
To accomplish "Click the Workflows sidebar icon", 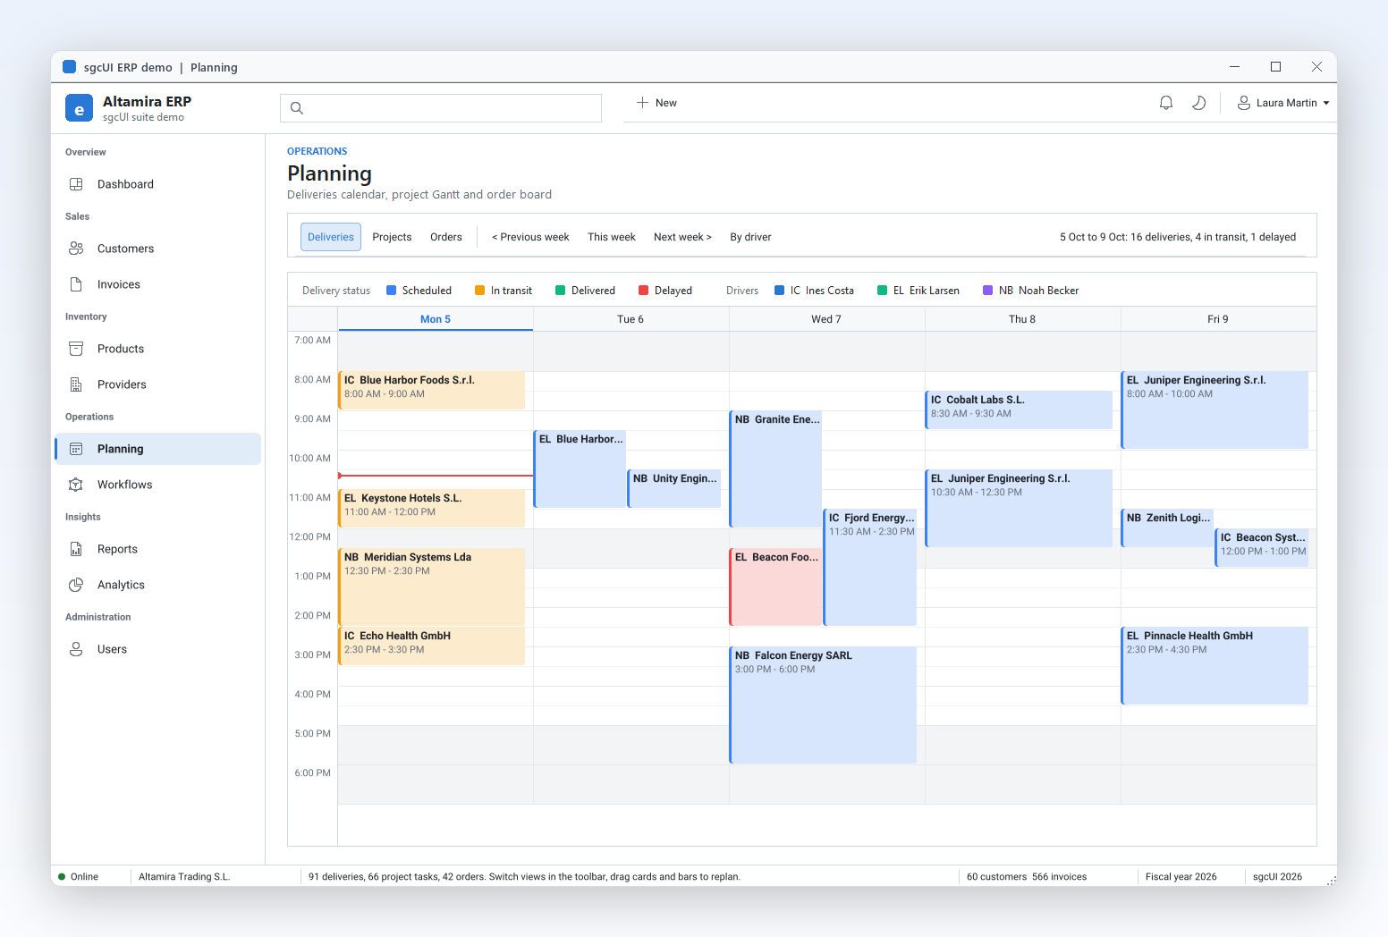I will pyautogui.click(x=76, y=485).
